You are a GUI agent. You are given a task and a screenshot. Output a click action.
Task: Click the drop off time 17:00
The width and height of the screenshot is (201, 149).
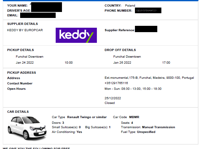(x=166, y=63)
